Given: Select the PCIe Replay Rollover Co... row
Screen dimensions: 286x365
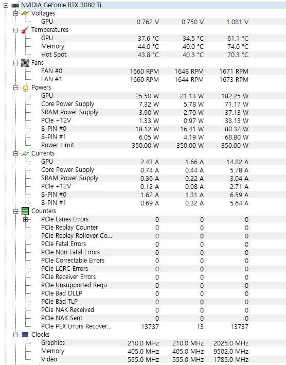Looking at the screenshot, I should pos(163,236).
